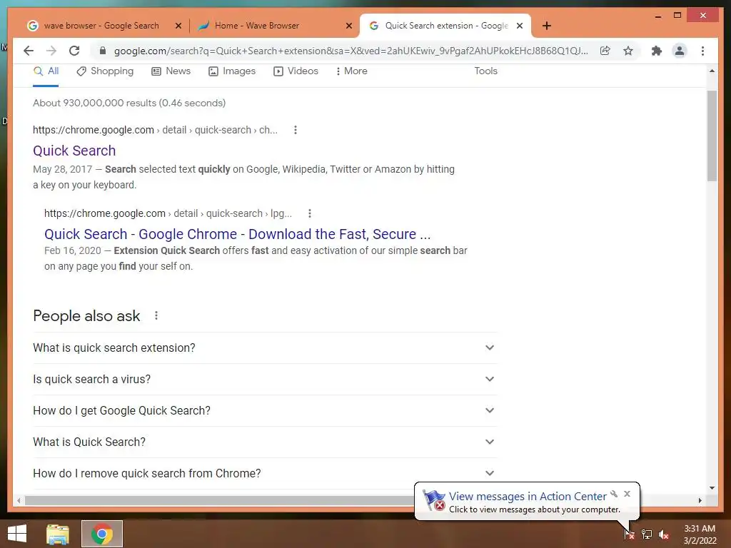Viewport: 731px width, 548px height.
Task: Click the first result's chrome.google.com URL breadcrumb
Action: [x=155, y=130]
